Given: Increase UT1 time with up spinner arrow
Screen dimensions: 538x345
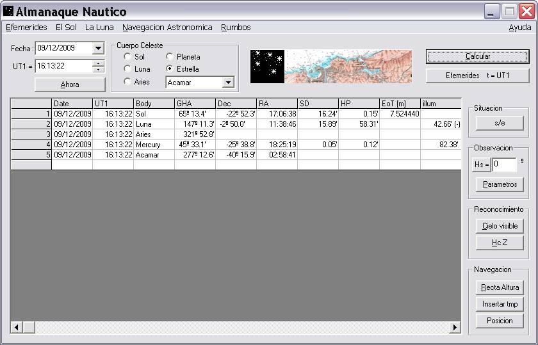Looking at the screenshot, I should pos(98,63).
